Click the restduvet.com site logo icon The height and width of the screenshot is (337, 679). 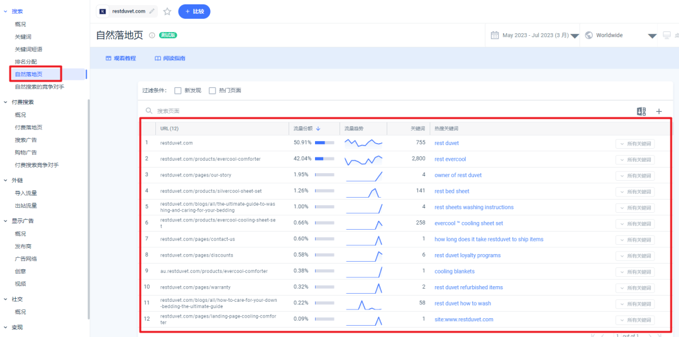pos(102,12)
